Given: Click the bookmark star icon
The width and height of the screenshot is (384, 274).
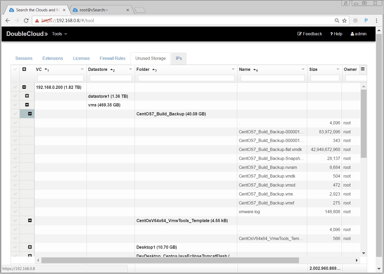Looking at the screenshot, I should coord(344,21).
